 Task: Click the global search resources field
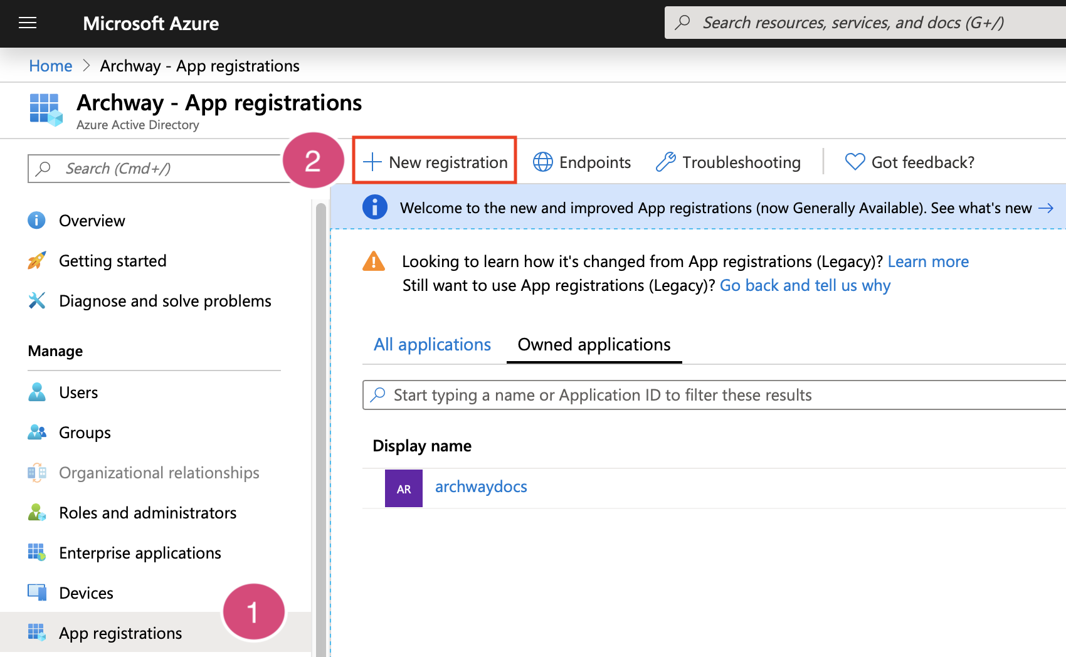tap(865, 23)
